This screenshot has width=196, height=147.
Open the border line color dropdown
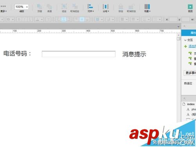pyautogui.click(x=124, y=20)
